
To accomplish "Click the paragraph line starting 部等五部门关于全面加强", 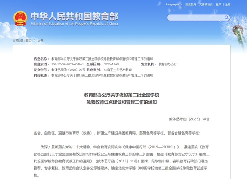I will (122, 154).
